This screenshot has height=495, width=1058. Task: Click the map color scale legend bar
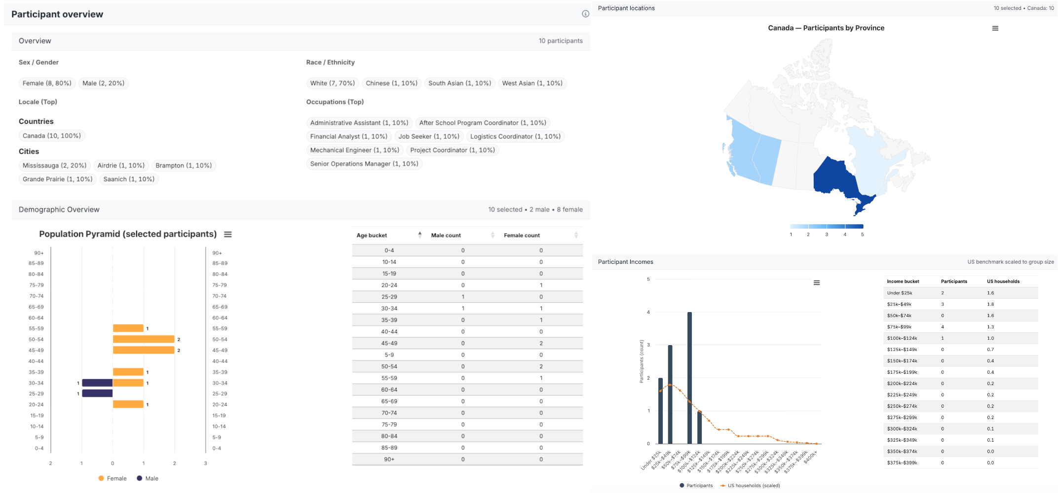pyautogui.click(x=827, y=226)
